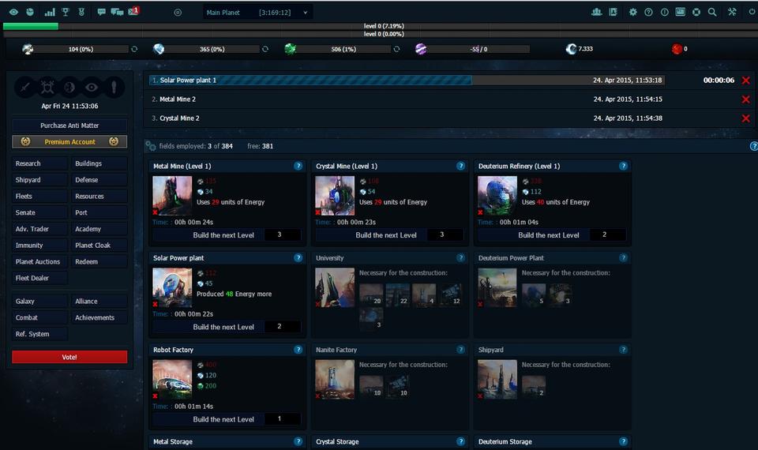Click the magnifying glass search icon
Viewport: 758px width, 450px height.
712,12
